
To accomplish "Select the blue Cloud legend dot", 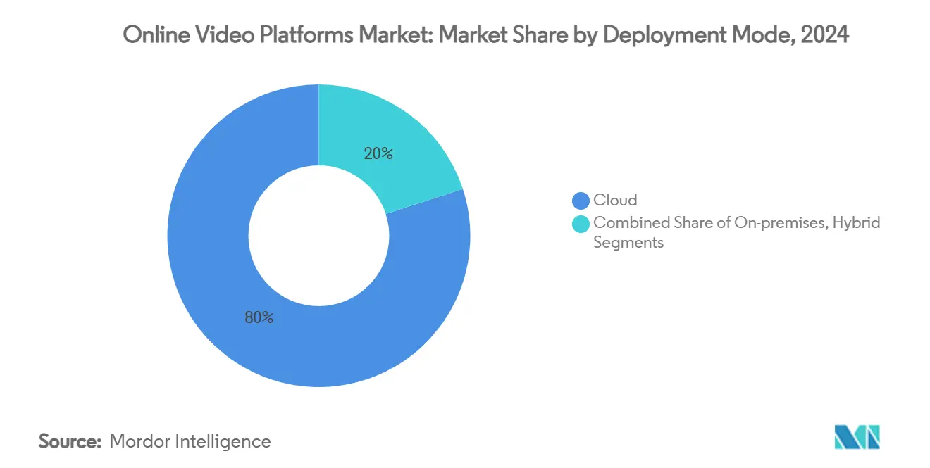I will pos(581,201).
